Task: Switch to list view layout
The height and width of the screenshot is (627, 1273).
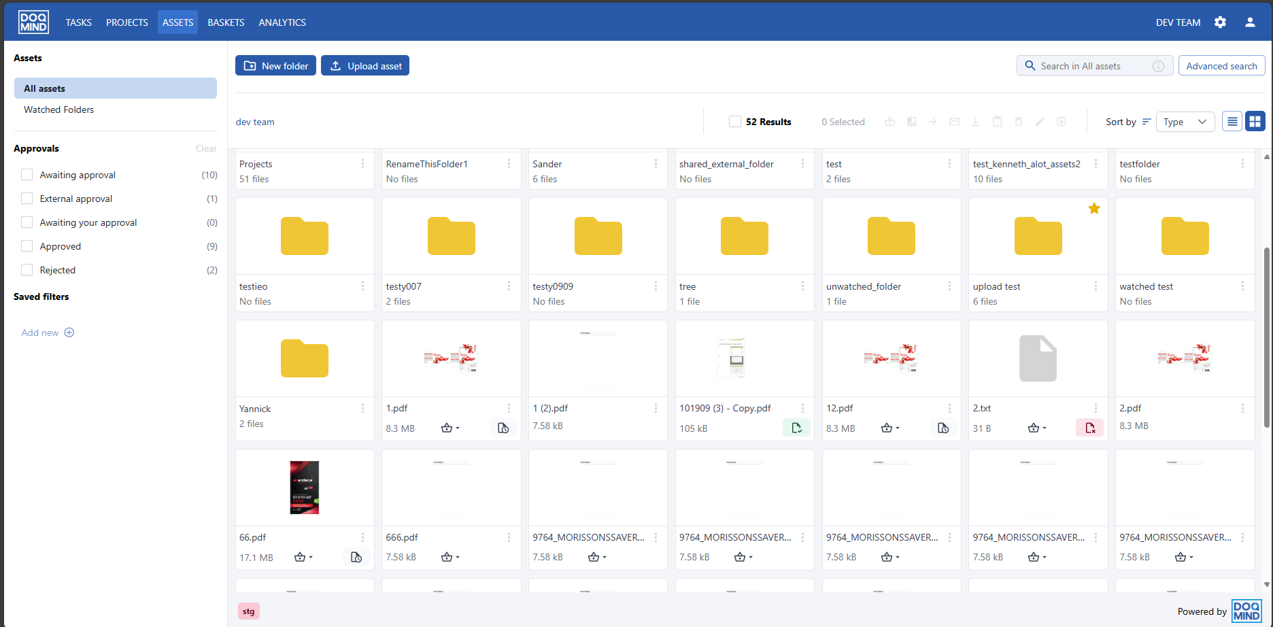Action: [x=1232, y=122]
